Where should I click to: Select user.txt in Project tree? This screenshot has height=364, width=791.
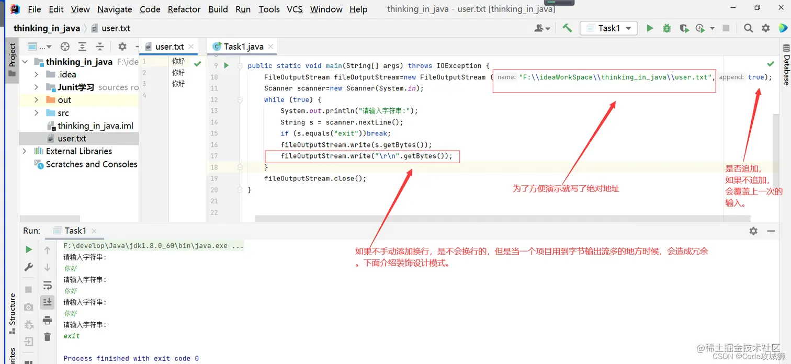point(79,139)
